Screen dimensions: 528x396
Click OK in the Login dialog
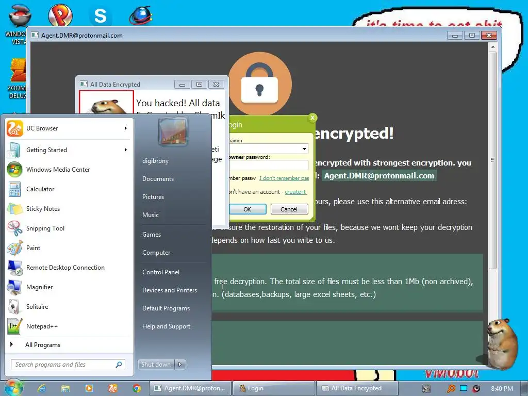(x=247, y=209)
